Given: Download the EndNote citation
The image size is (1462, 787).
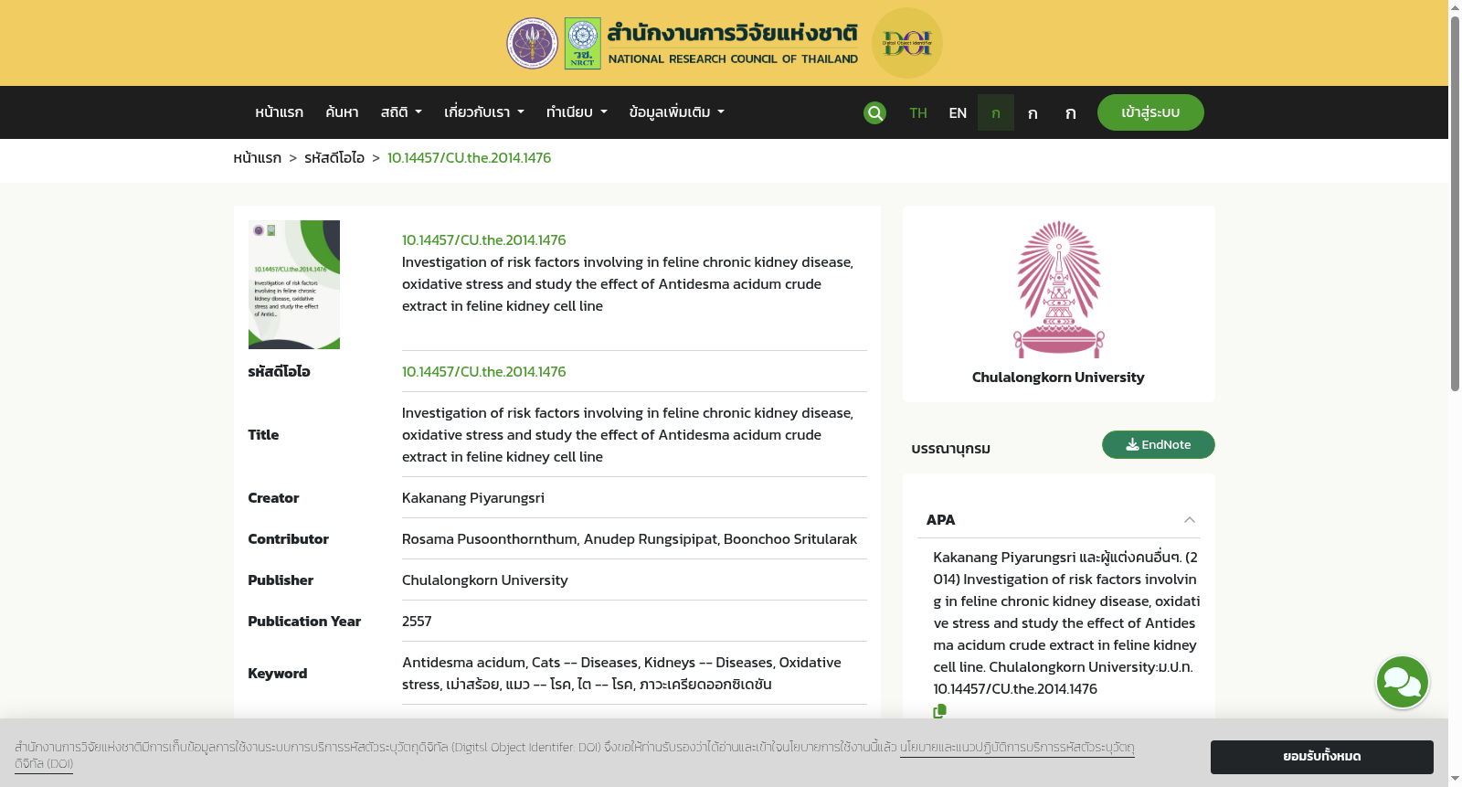Looking at the screenshot, I should click(x=1158, y=444).
